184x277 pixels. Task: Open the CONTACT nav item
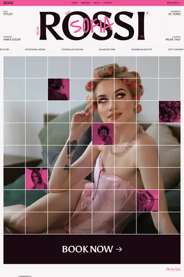click(x=108, y=3)
